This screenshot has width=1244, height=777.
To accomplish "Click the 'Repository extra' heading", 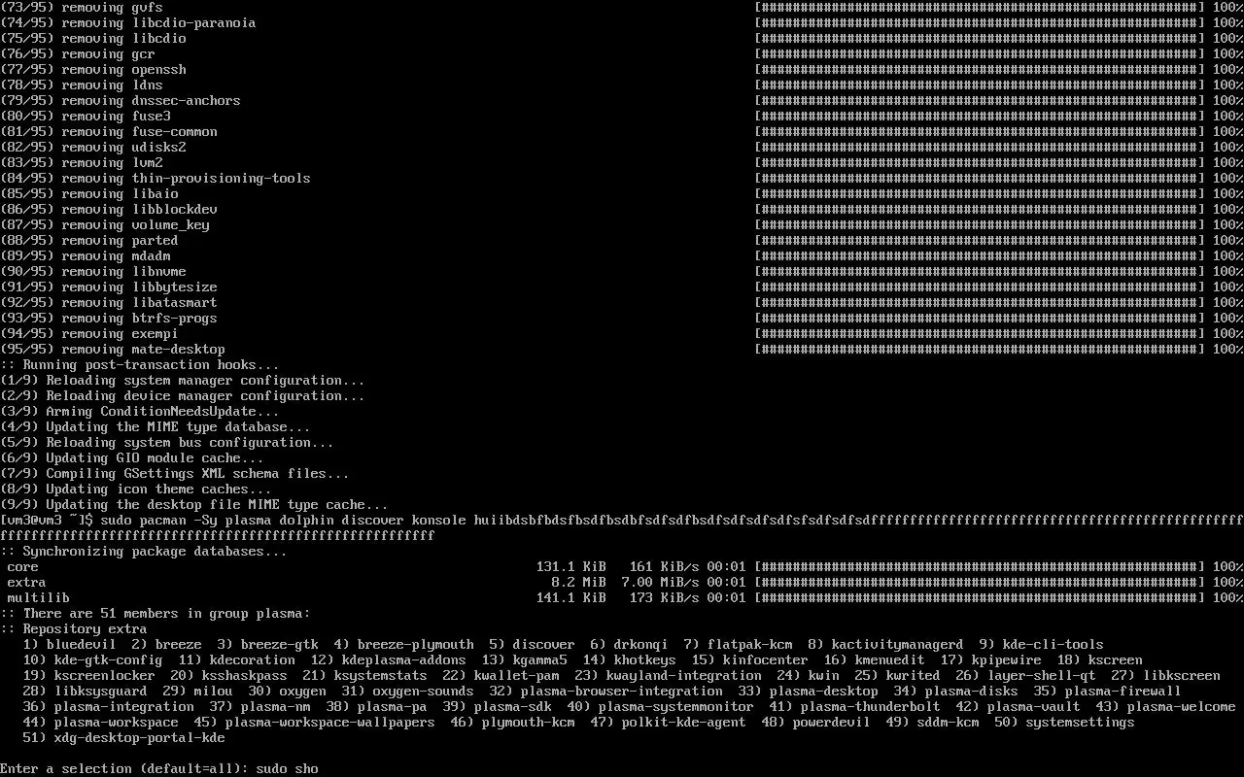I will tap(74, 628).
